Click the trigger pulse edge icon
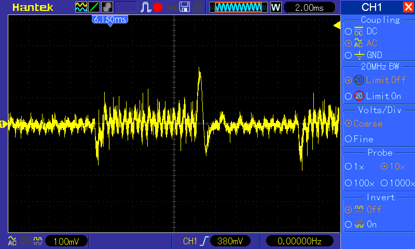Screen dimensions: 415x249 click(146, 7)
